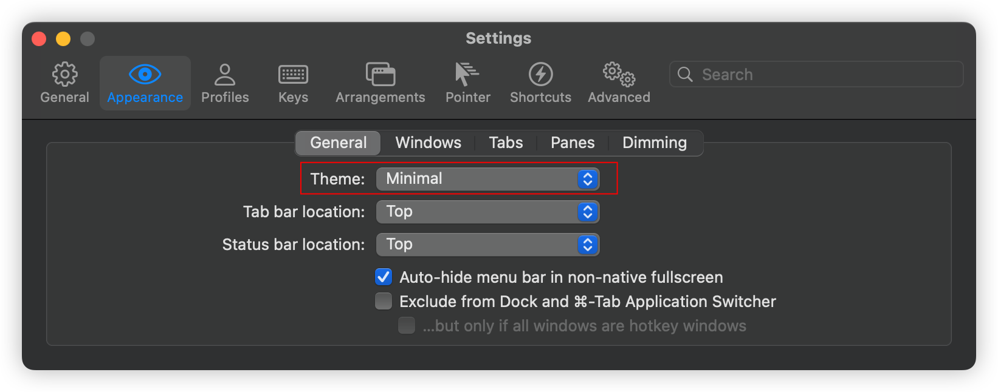Uncheck Auto-hide menu bar in non-native fullscreen

point(384,277)
